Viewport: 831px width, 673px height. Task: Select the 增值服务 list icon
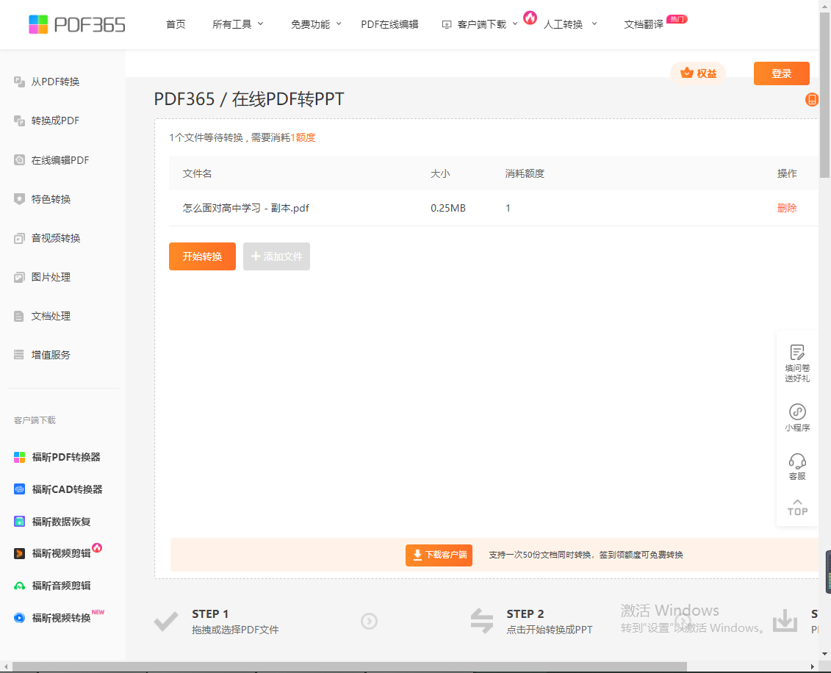click(x=20, y=355)
